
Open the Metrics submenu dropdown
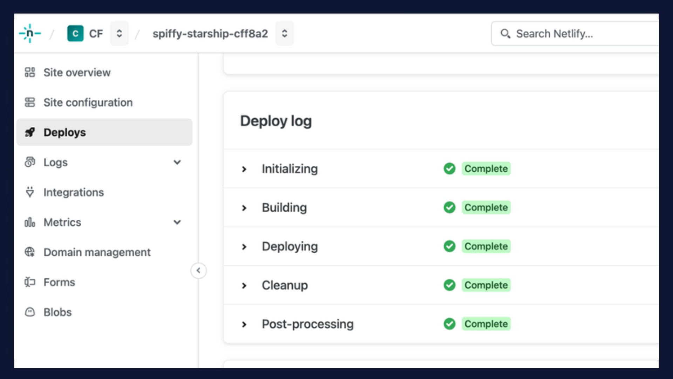(x=177, y=222)
